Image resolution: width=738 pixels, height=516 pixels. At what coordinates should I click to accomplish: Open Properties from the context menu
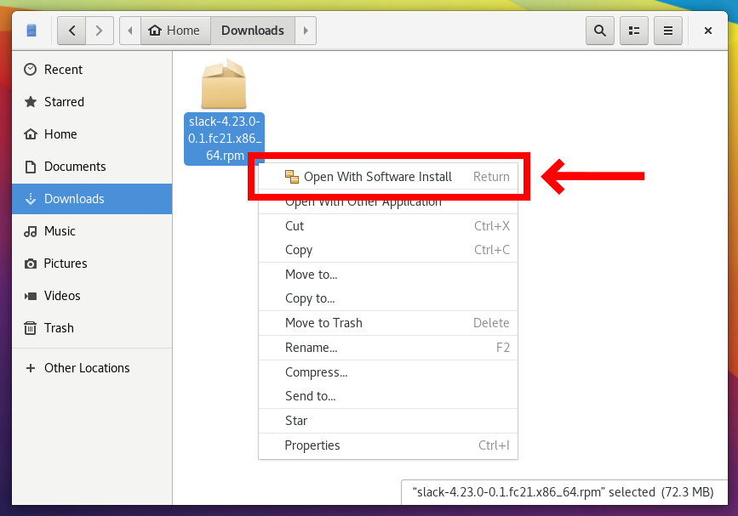click(388, 445)
